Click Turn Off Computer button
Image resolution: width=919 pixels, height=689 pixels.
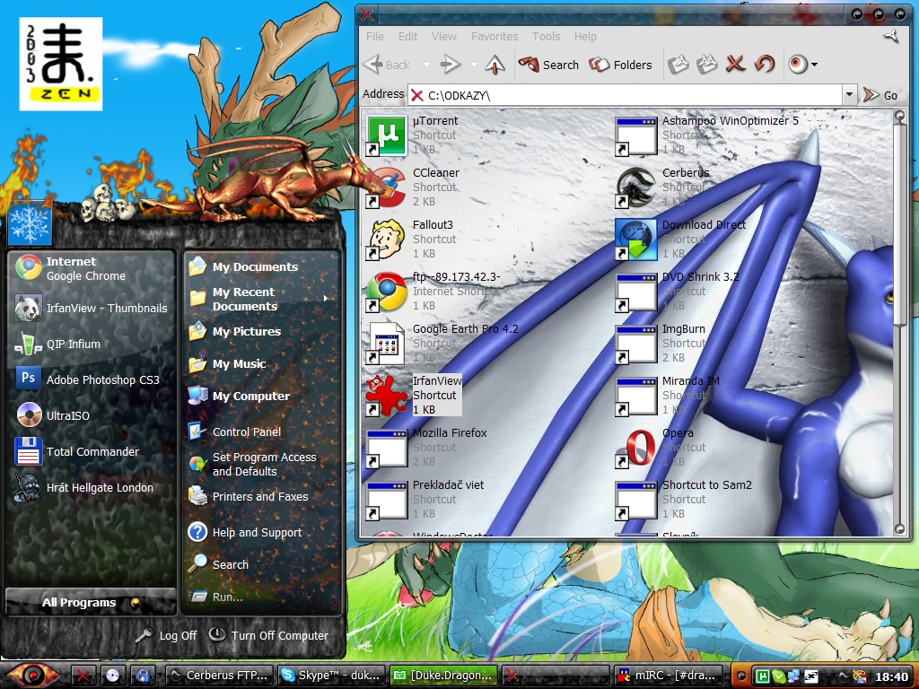(269, 636)
